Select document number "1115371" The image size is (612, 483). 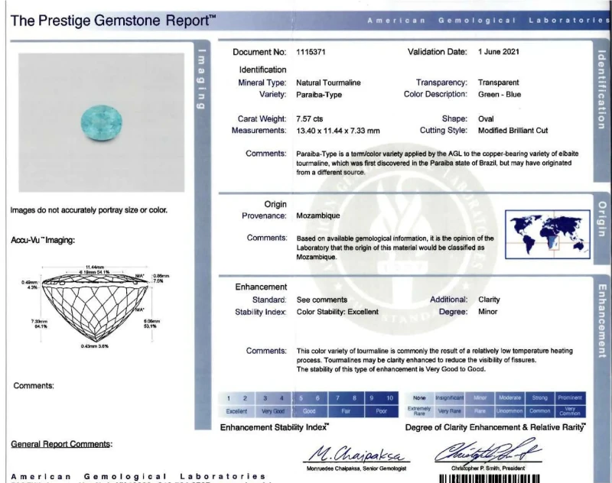(311, 52)
